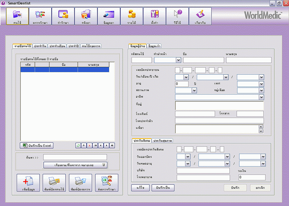Switch to the ประจำปี (yearly) tab
289x206 pixels.
coord(73,46)
